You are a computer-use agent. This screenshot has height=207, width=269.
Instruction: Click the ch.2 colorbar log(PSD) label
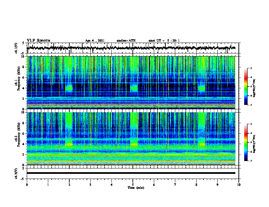tap(254, 144)
